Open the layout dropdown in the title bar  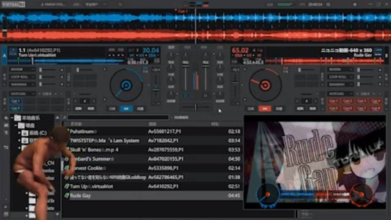(96, 4)
